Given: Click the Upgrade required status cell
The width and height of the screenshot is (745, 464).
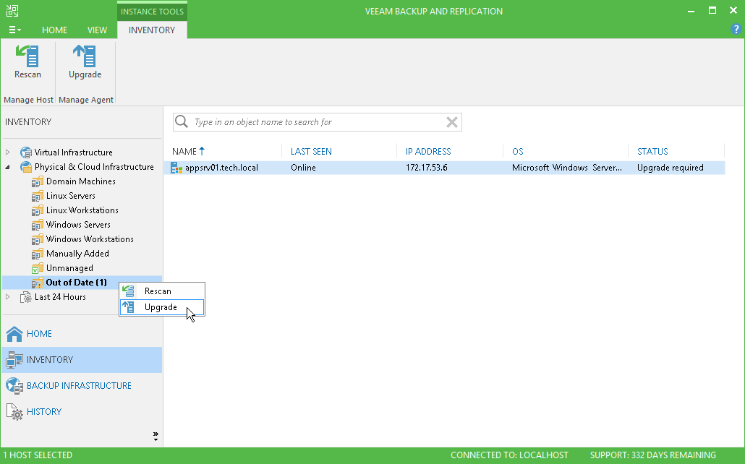Looking at the screenshot, I should pos(670,168).
